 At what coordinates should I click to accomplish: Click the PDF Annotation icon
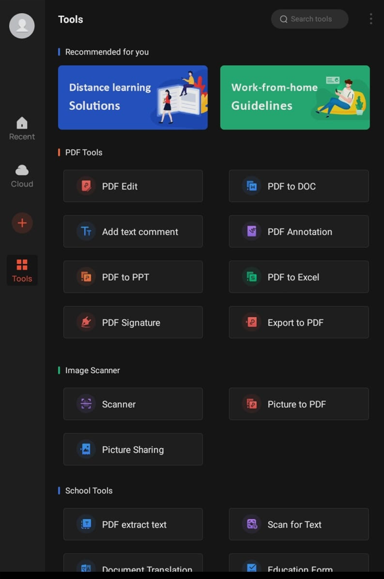coord(252,231)
